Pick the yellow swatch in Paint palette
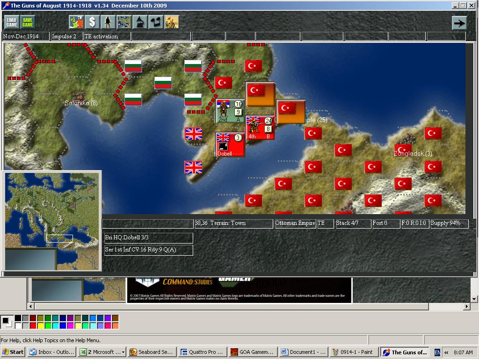 [x=40, y=326]
